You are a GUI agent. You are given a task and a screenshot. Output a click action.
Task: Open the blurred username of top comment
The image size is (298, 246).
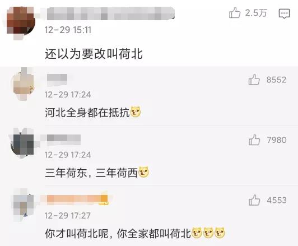(x=110, y=13)
